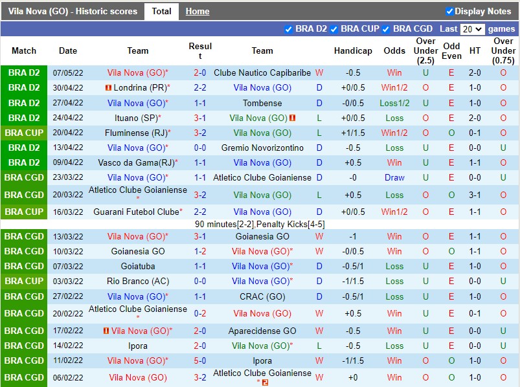The image size is (520, 387).
Task: Click the red card icon beside Londrina (PR)
Action: coord(108,88)
